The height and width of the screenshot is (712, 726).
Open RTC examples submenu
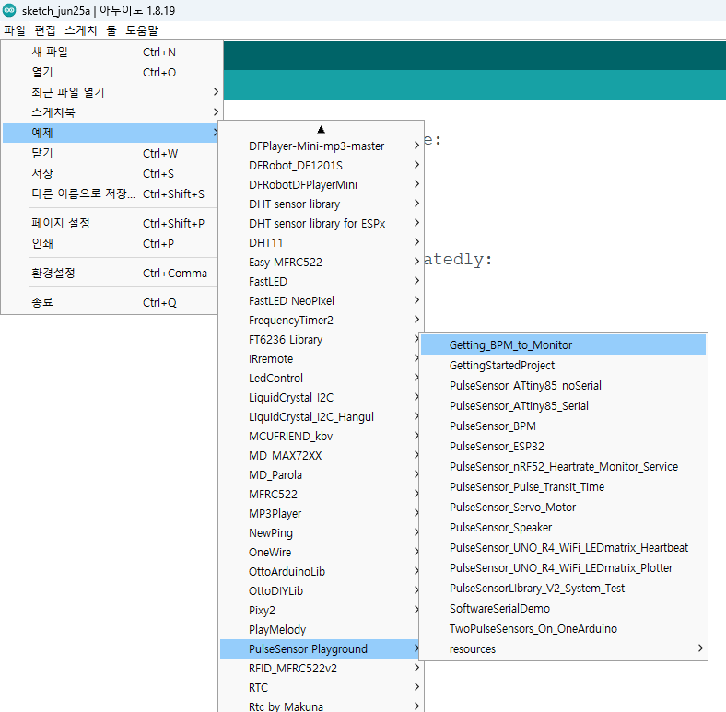click(x=321, y=687)
